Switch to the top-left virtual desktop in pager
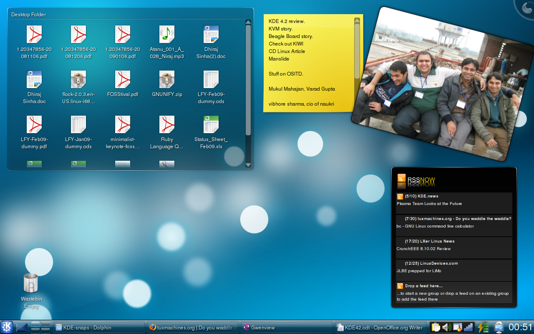 pyautogui.click(x=35, y=325)
